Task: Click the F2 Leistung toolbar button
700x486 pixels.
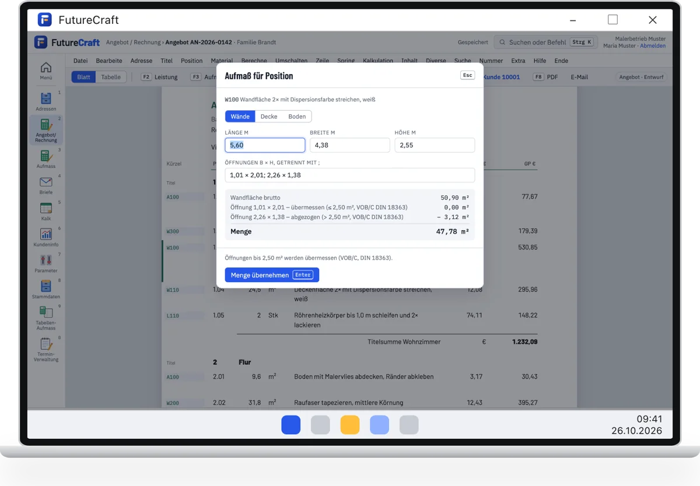Action: (x=159, y=77)
